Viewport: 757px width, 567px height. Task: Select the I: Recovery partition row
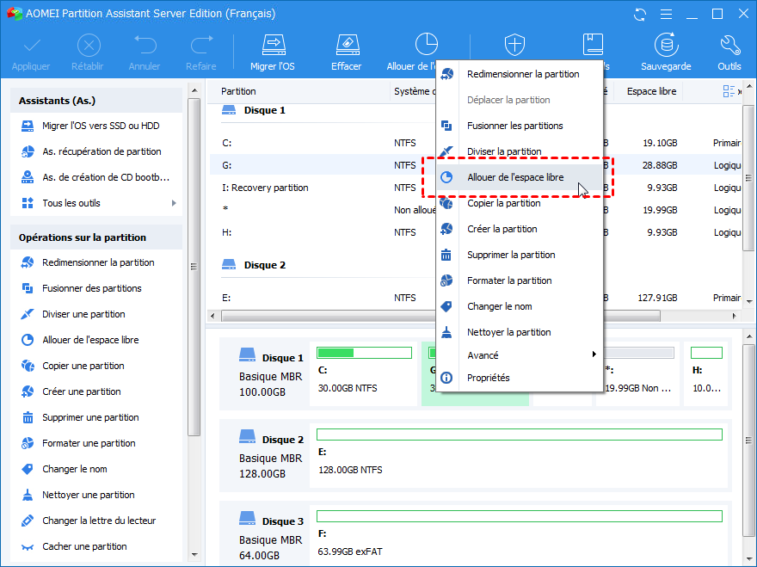[x=476, y=188]
